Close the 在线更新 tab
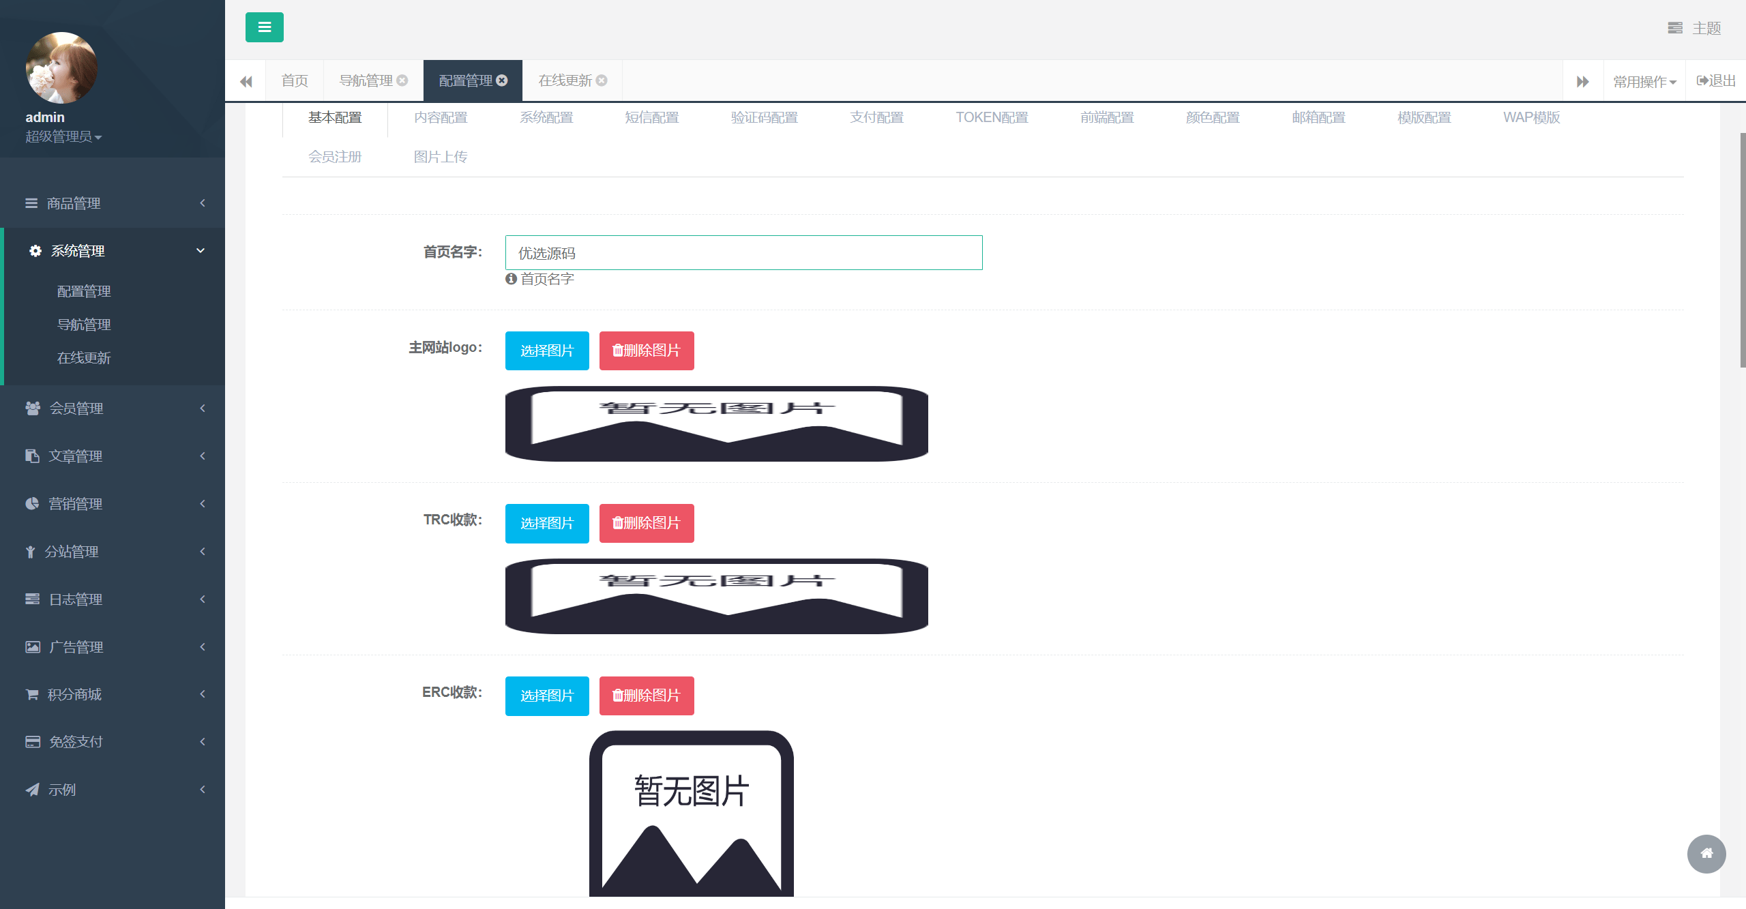Image resolution: width=1746 pixels, height=909 pixels. click(602, 80)
